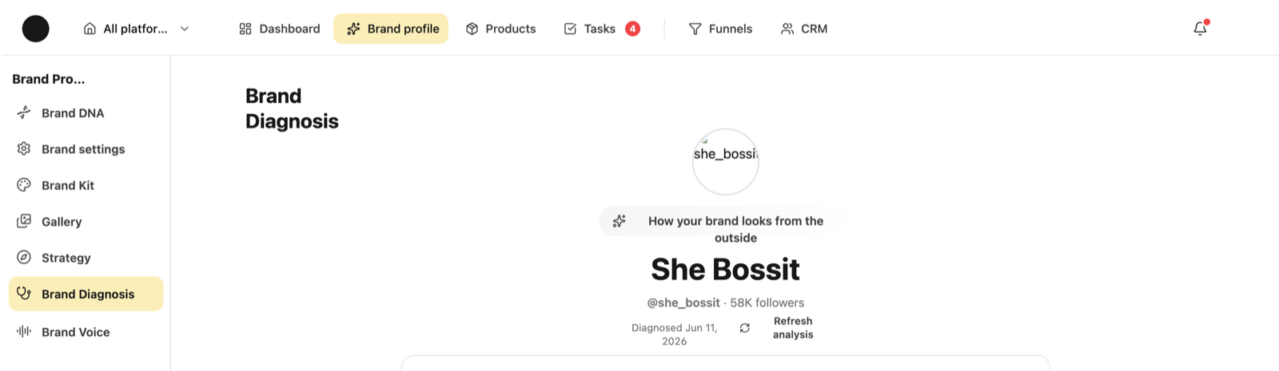Click the Brand Diagnosis stethoscope icon

(x=24, y=293)
